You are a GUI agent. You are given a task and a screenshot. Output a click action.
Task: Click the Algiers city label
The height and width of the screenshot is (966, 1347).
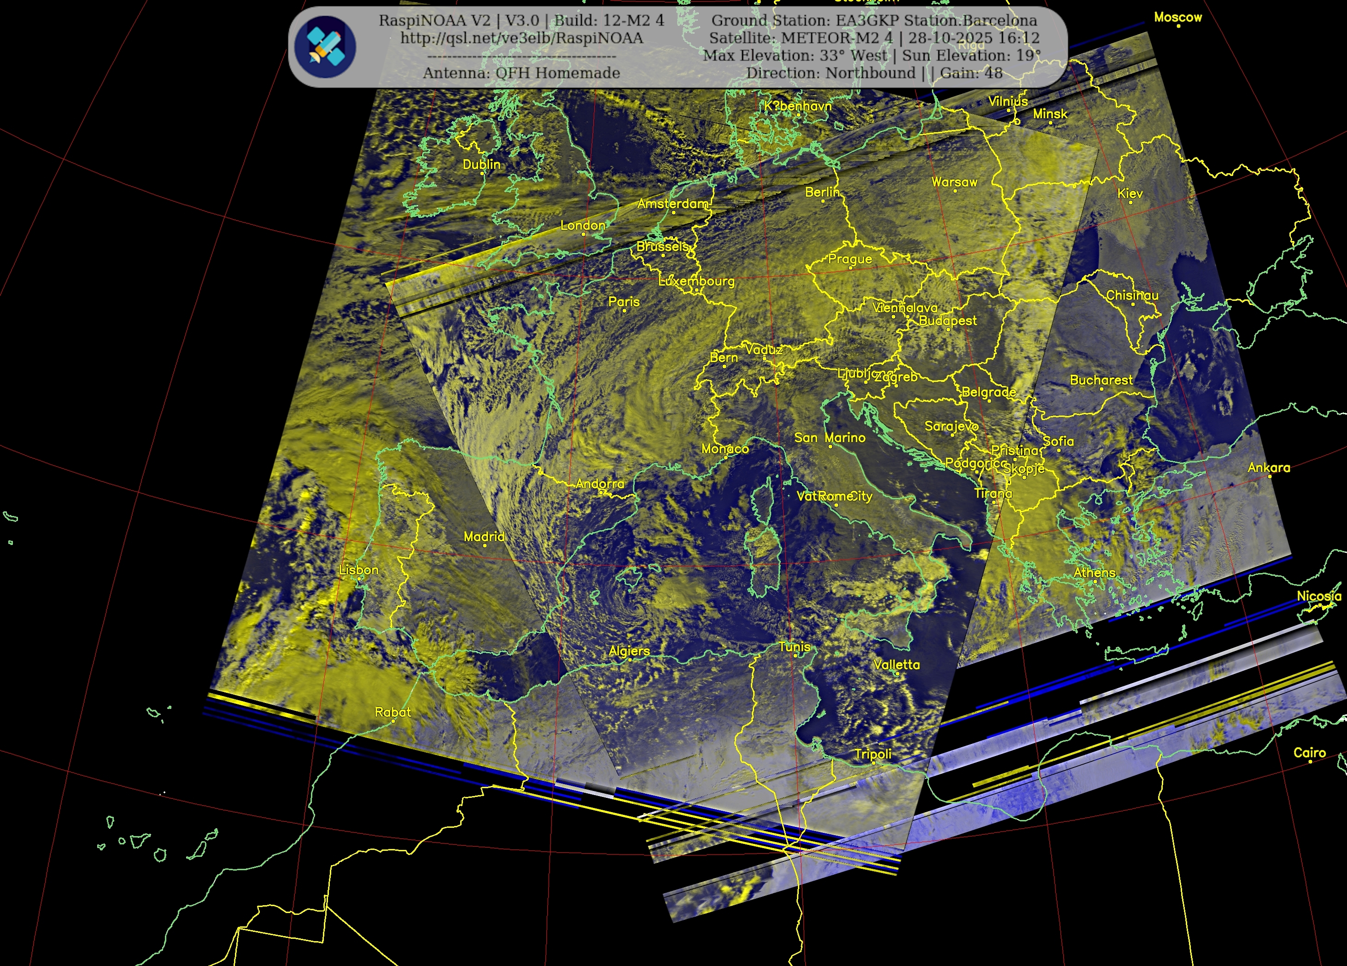pos(629,651)
